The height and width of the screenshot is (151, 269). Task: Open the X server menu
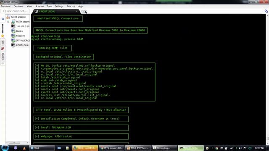point(40,6)
